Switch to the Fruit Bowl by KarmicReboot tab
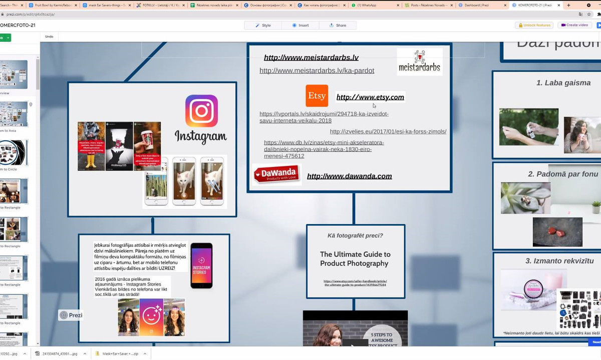This screenshot has width=601, height=360. coord(53,5)
